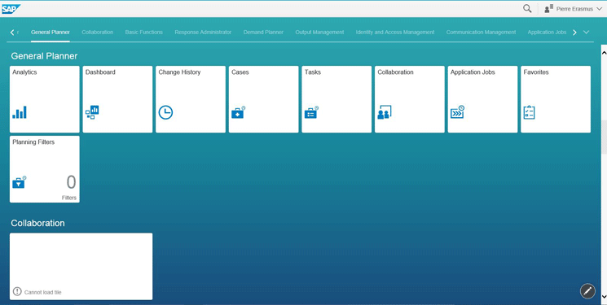Open the Analytics tile title
The image size is (607, 305).
24,72
